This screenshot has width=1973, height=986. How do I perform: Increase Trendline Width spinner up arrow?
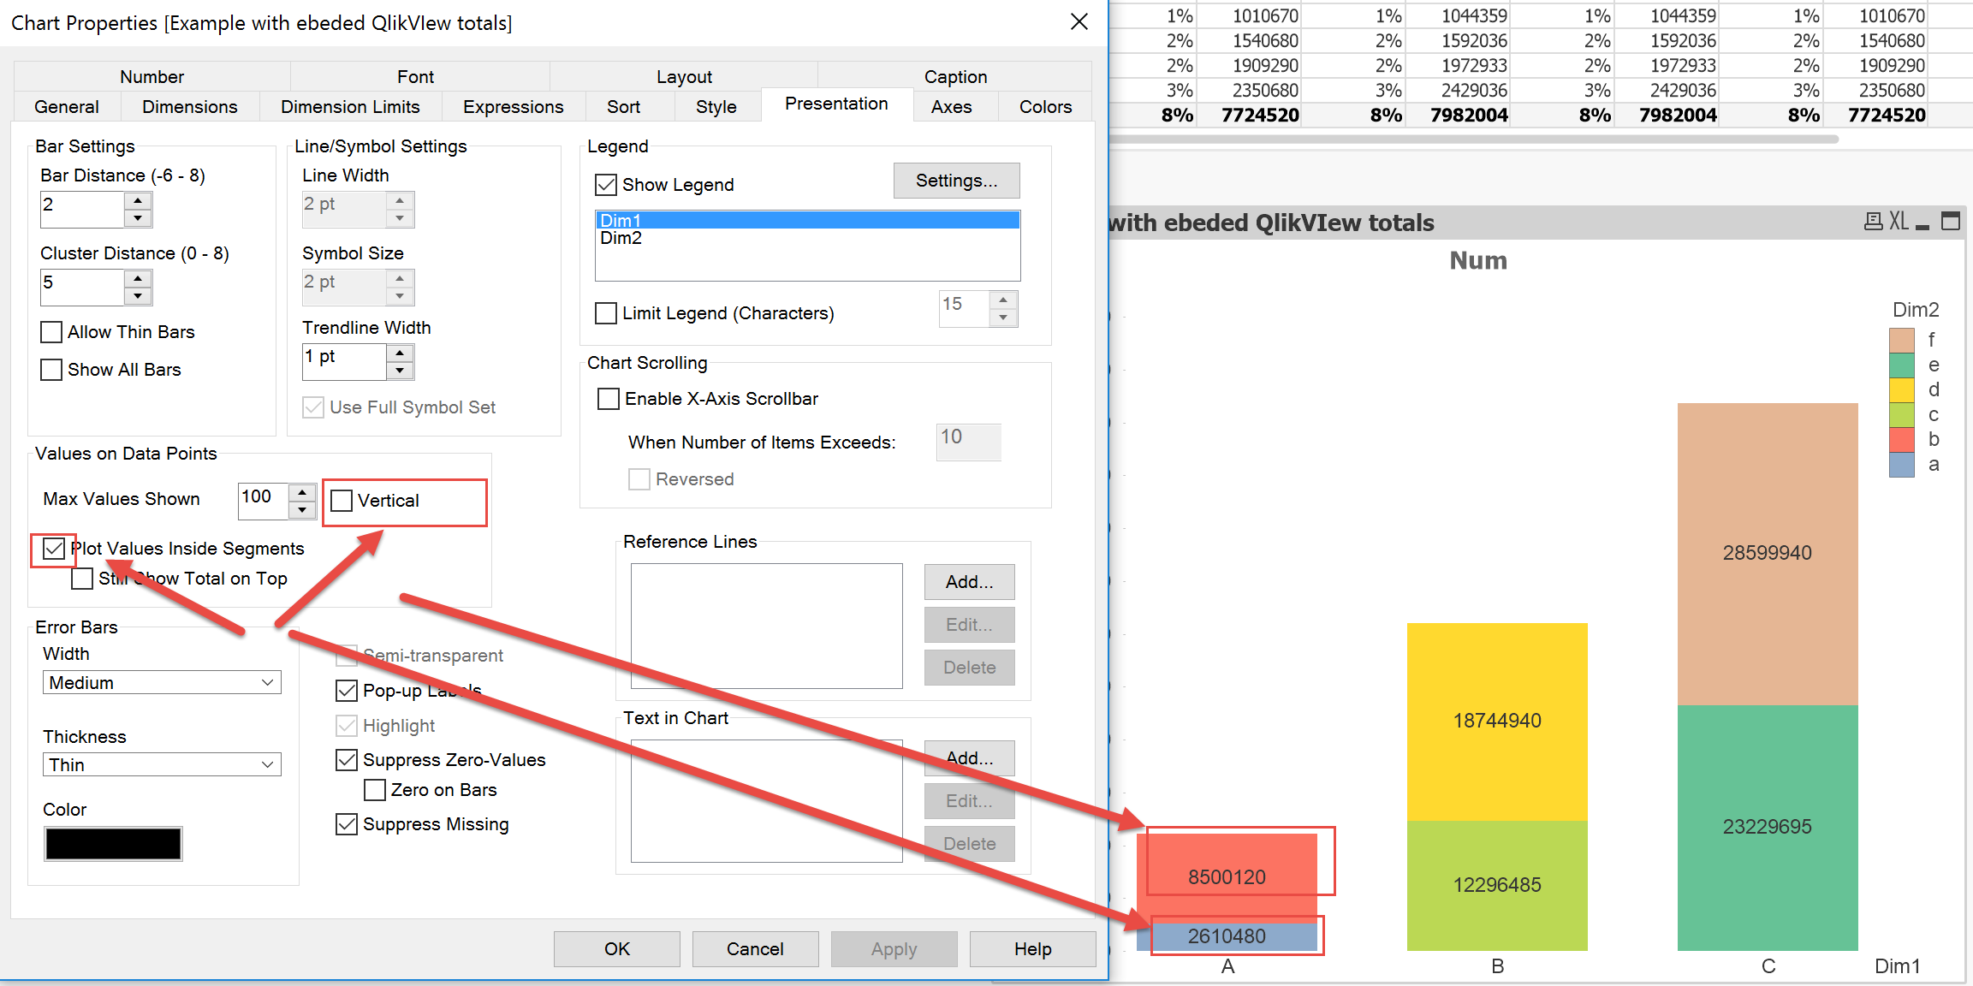[400, 353]
